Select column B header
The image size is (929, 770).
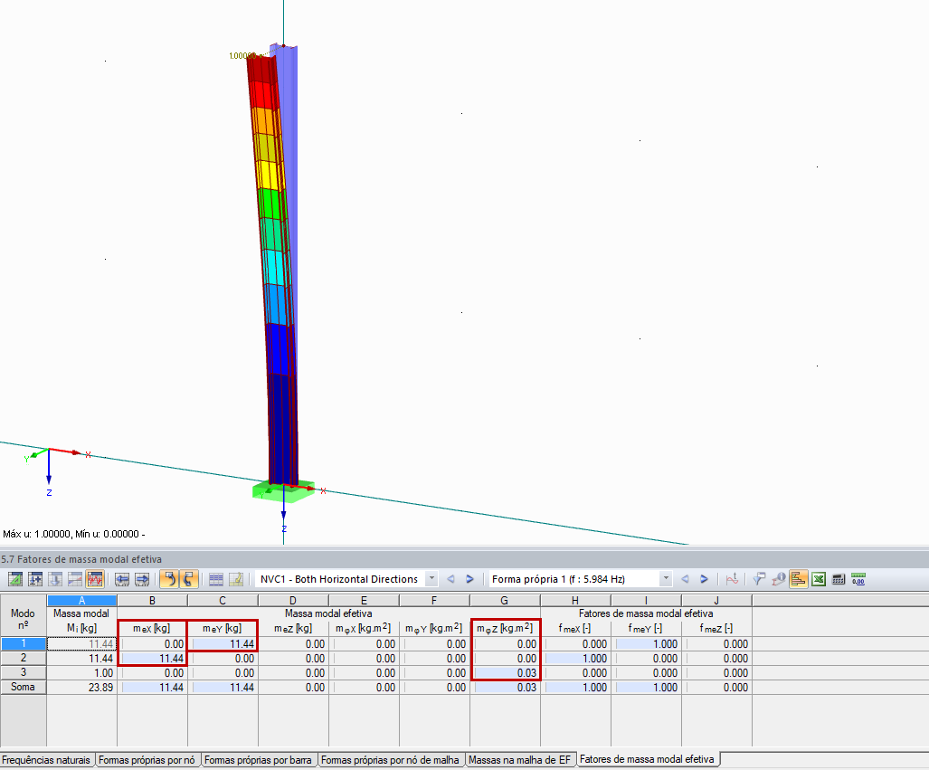[x=152, y=601]
